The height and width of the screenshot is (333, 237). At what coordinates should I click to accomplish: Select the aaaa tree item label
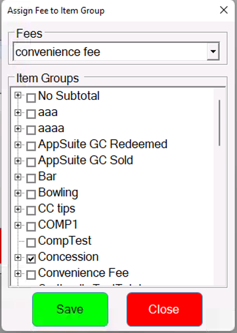pos(51,128)
